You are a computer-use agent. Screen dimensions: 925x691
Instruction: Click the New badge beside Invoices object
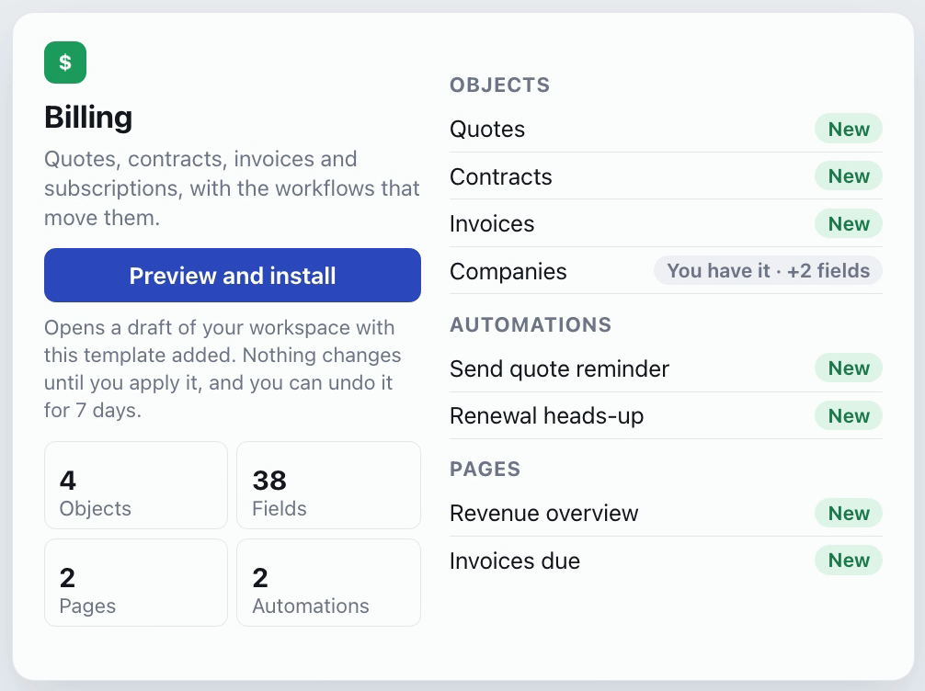tap(849, 223)
